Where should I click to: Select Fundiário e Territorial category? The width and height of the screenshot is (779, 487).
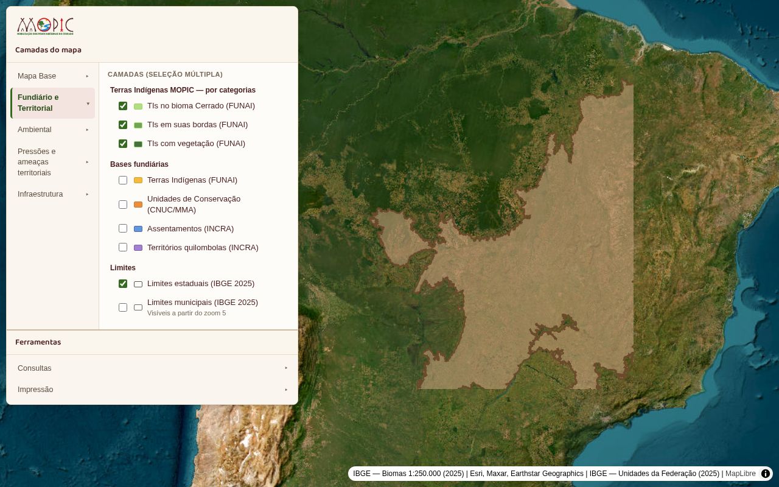click(53, 103)
